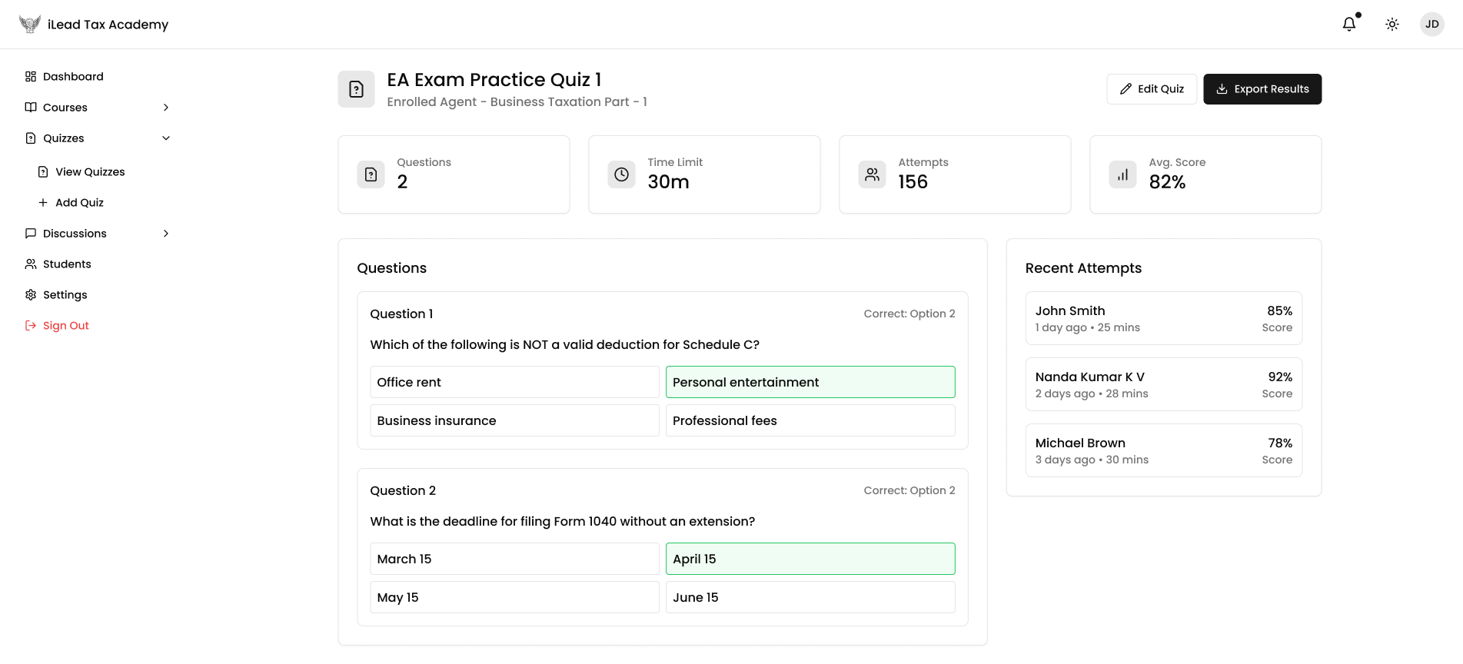1463x664 pixels.
Task: Toggle the light/dark theme sun icon
Action: click(1392, 25)
